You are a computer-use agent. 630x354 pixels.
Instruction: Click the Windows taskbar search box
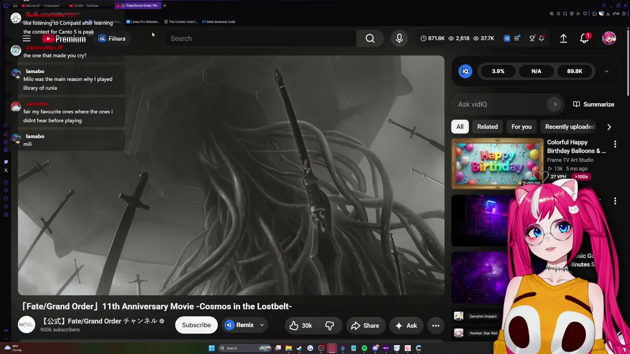point(245,348)
